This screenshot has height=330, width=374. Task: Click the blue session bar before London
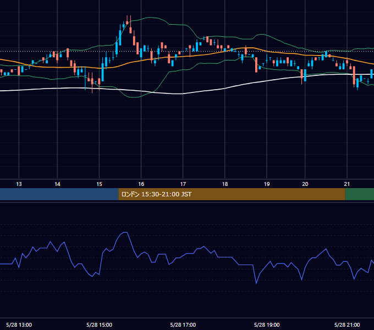click(x=59, y=194)
